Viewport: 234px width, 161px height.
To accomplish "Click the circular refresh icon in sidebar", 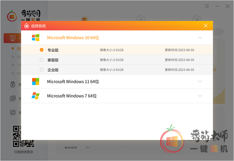I will point(13,113).
